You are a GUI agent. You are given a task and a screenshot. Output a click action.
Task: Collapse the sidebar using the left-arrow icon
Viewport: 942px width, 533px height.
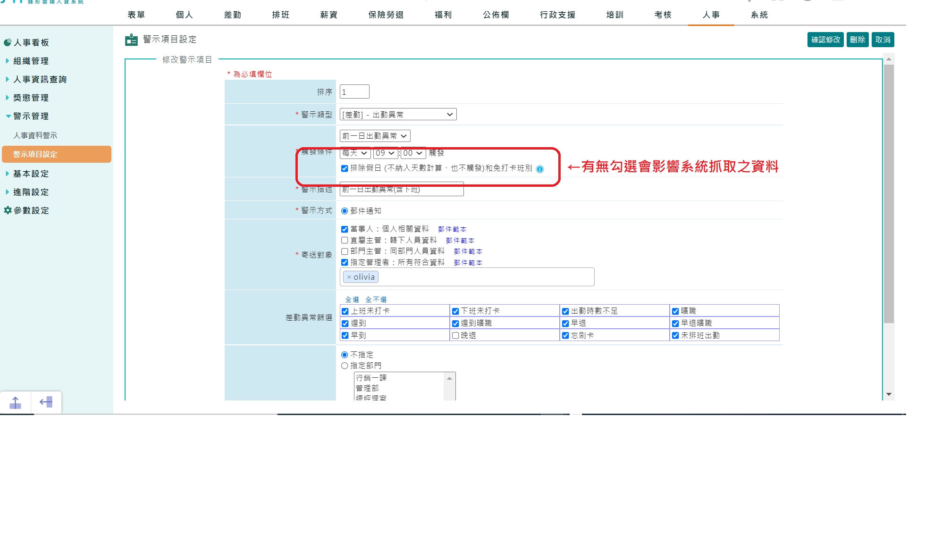pyautogui.click(x=46, y=402)
